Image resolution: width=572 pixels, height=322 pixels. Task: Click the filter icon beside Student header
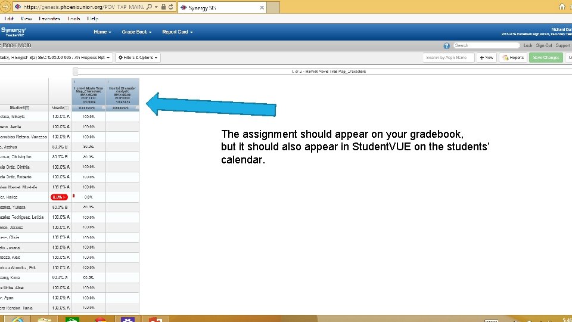pos(27,108)
